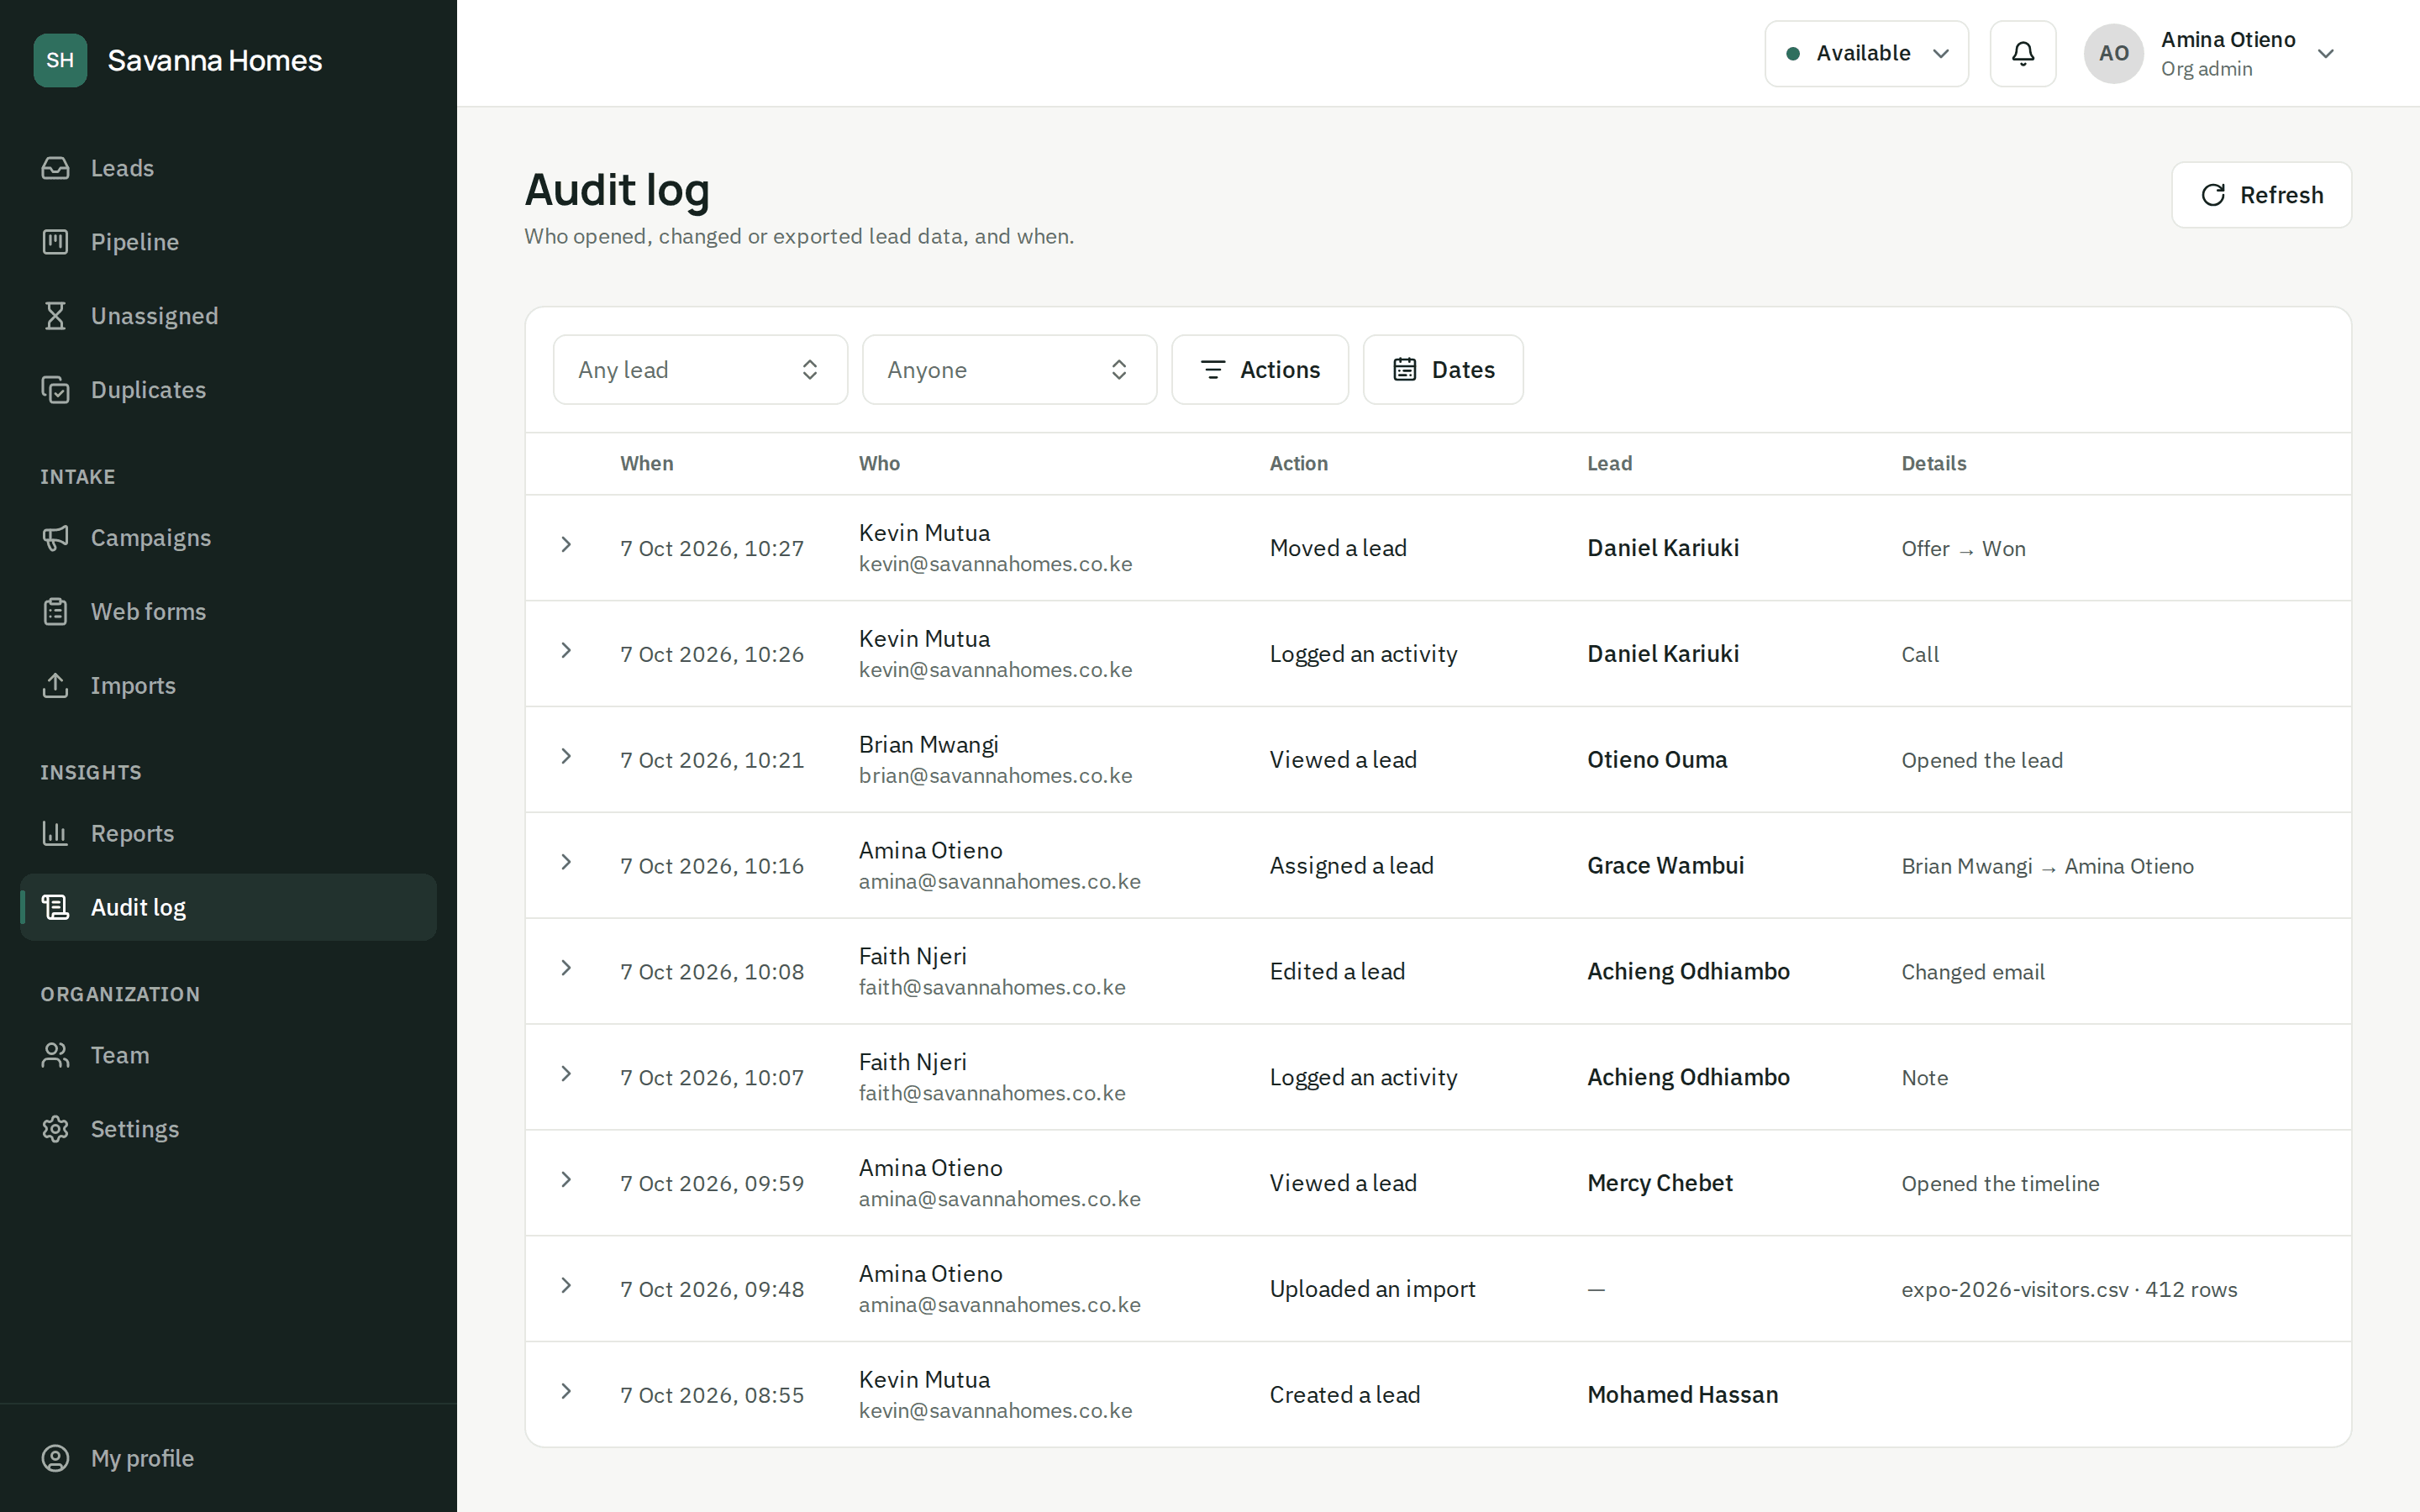The height and width of the screenshot is (1512, 2420).
Task: Click the AO user avatar
Action: click(x=2114, y=54)
